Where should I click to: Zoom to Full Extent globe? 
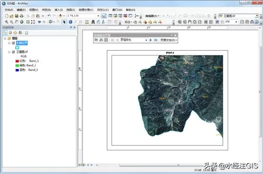(22, 22)
